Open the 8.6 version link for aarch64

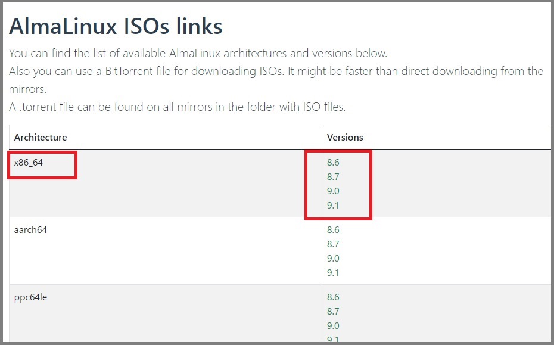pos(333,230)
